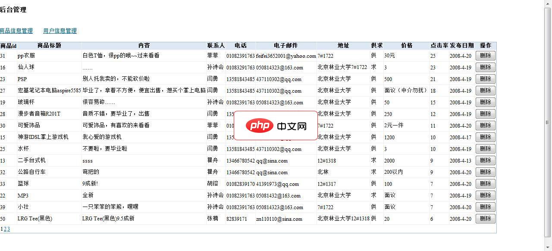Image resolution: width=552 pixels, height=251 pixels.
Task: Delete the 宏基笔记本电脑aspire5585 listing
Action: coord(485,91)
